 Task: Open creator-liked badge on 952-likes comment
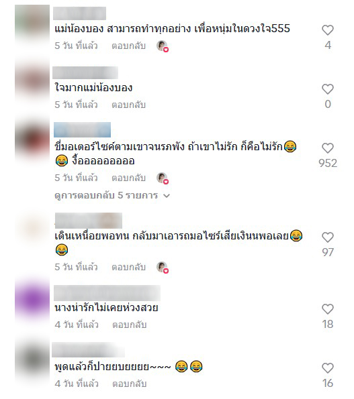[163, 178]
